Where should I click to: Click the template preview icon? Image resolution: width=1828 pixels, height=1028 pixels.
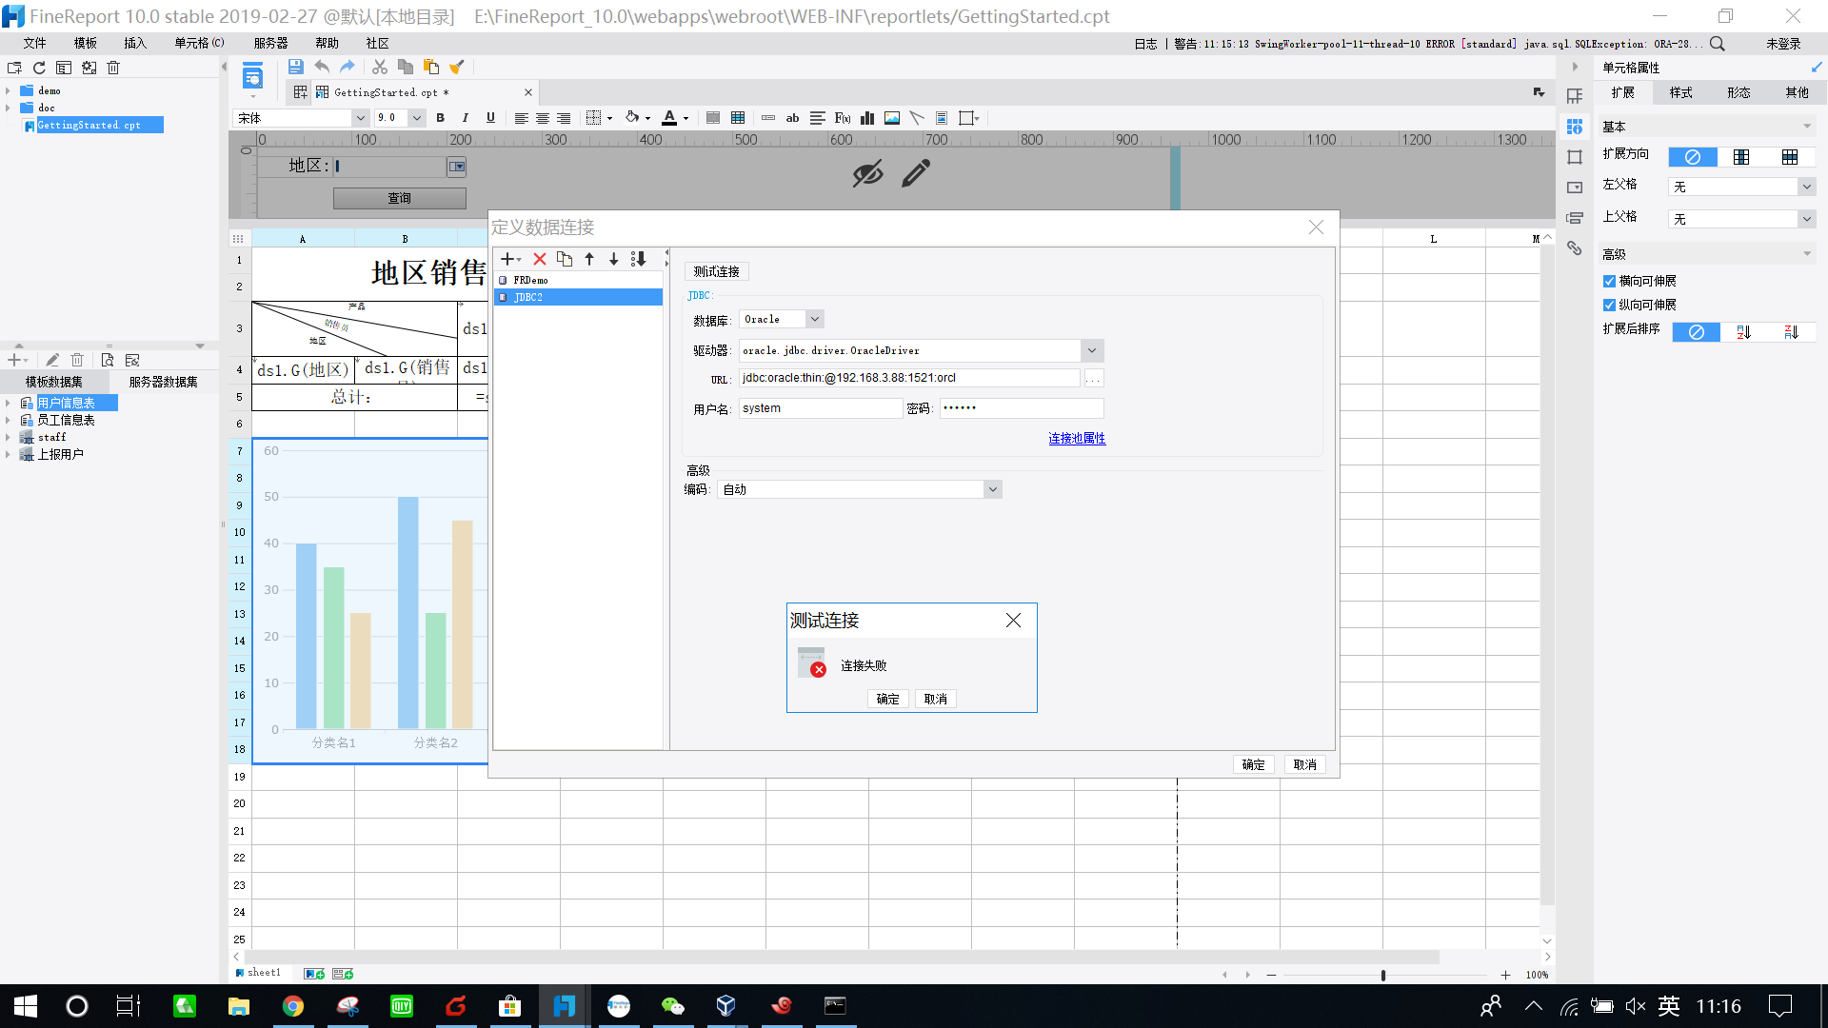252,76
